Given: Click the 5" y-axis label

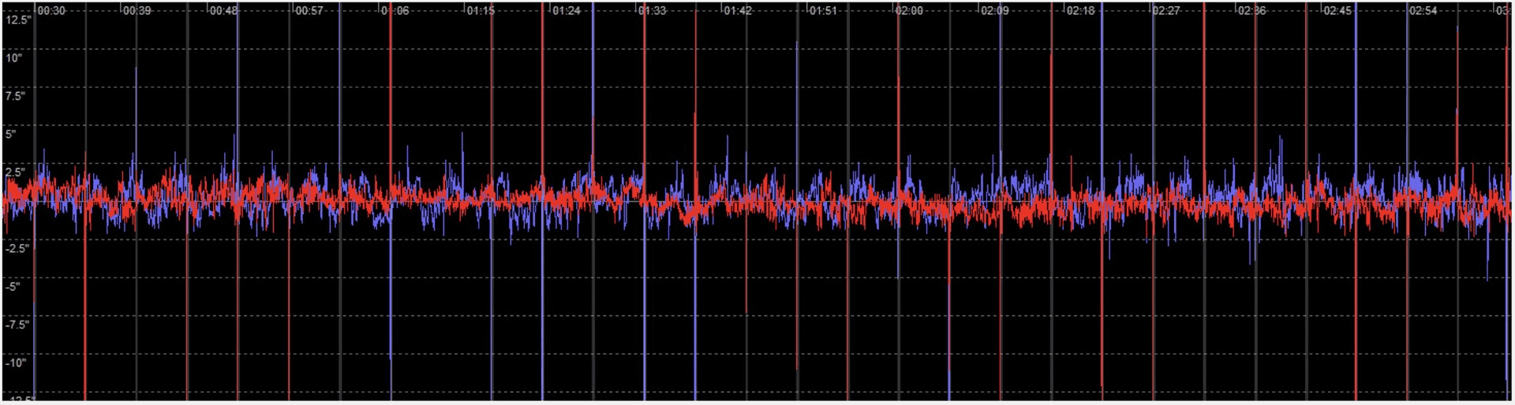Looking at the screenshot, I should [x=11, y=134].
